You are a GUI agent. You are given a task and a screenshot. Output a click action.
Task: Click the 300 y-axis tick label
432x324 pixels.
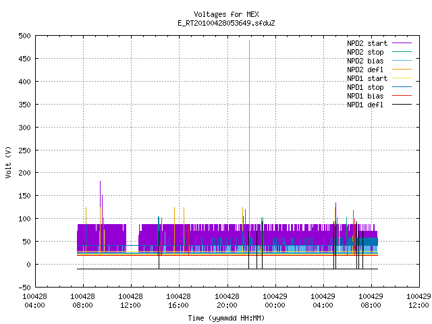[x=24, y=128]
